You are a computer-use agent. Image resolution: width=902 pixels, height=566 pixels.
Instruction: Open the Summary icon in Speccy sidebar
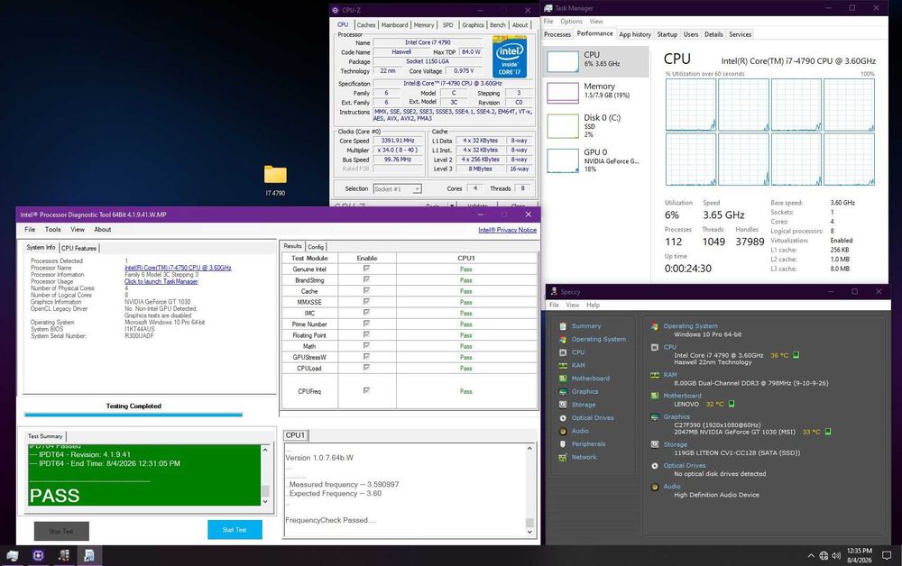coord(563,325)
